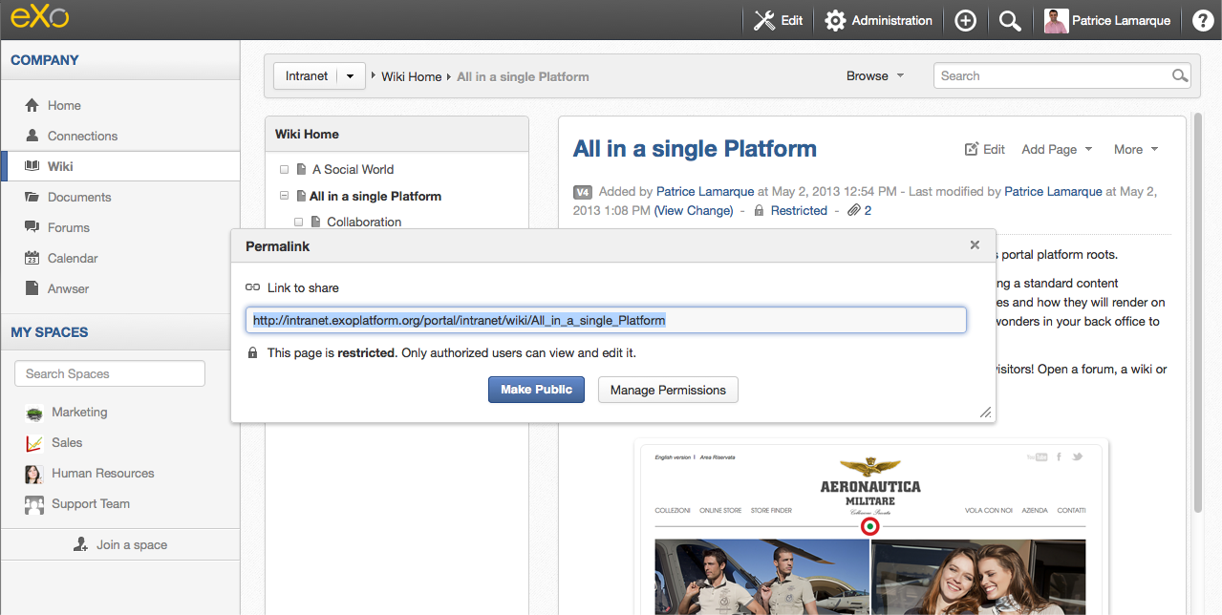Click Join a space
This screenshot has height=615, width=1222.
[x=120, y=544]
